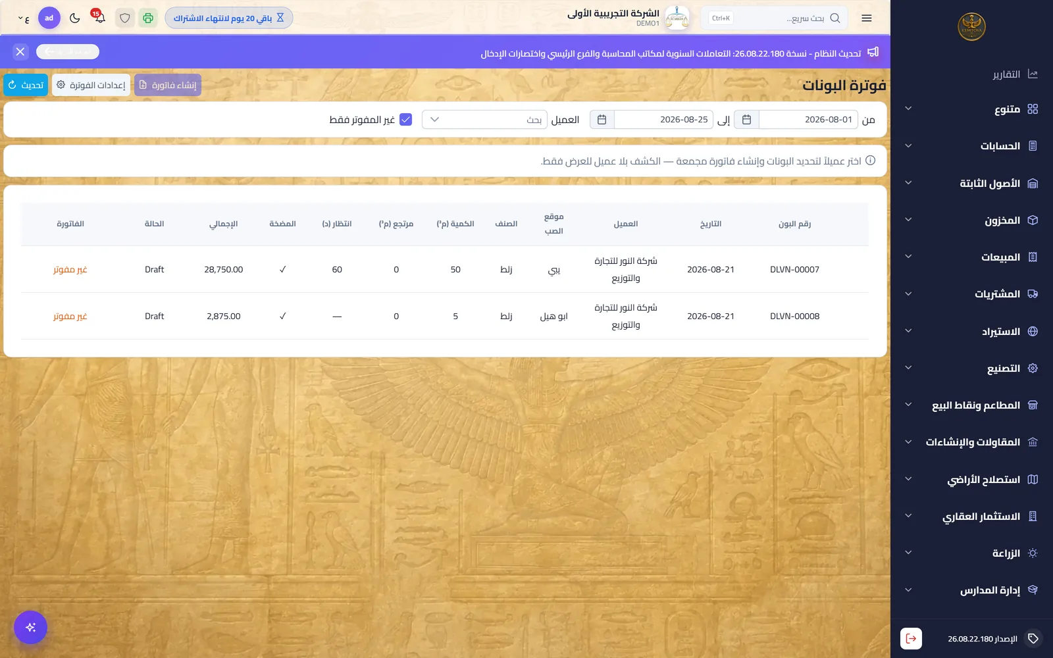Click the quick search input field

(x=775, y=18)
